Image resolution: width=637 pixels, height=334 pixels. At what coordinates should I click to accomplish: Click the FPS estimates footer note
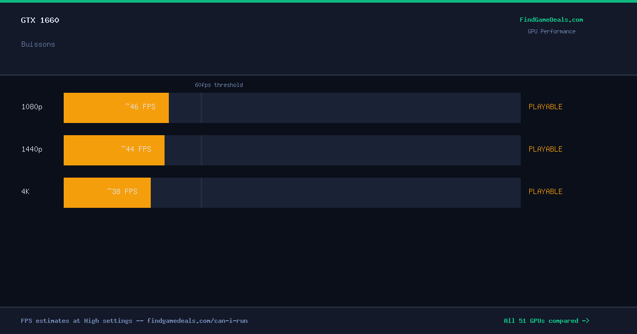(134, 321)
